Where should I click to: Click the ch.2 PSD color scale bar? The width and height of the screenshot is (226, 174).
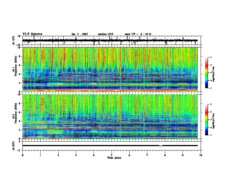click(206, 120)
